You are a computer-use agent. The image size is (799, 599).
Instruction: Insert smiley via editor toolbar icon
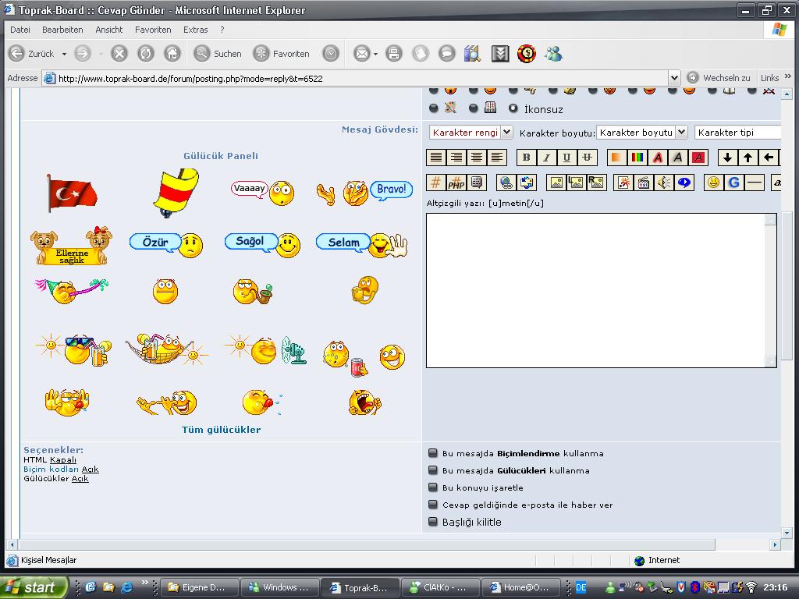713,183
